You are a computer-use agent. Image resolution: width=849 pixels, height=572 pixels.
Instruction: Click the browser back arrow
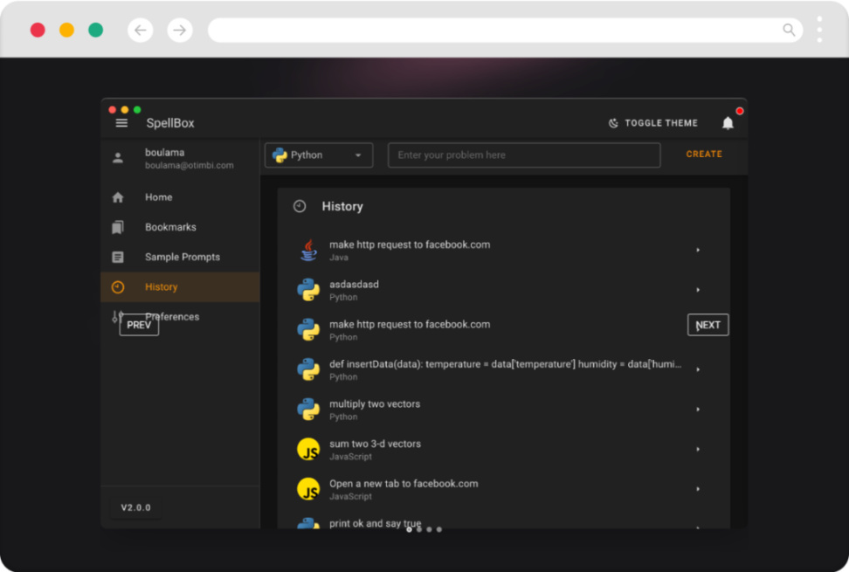(141, 31)
